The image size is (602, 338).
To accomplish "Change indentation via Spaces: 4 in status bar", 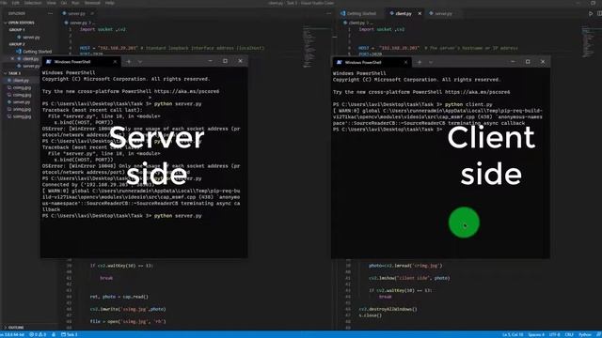I will click(x=536, y=334).
